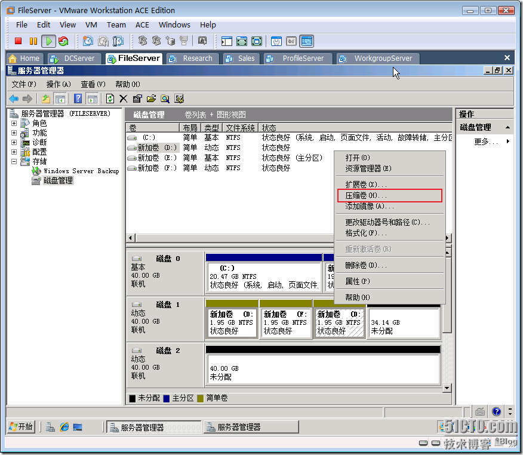Click the green Power On play icon
This screenshot has width=523, height=455.
(49, 41)
